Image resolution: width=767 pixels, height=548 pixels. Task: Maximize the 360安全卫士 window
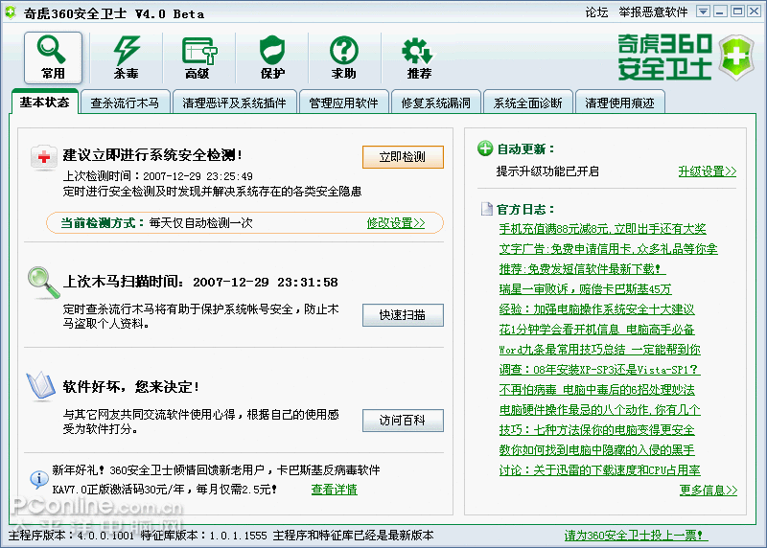coord(737,11)
